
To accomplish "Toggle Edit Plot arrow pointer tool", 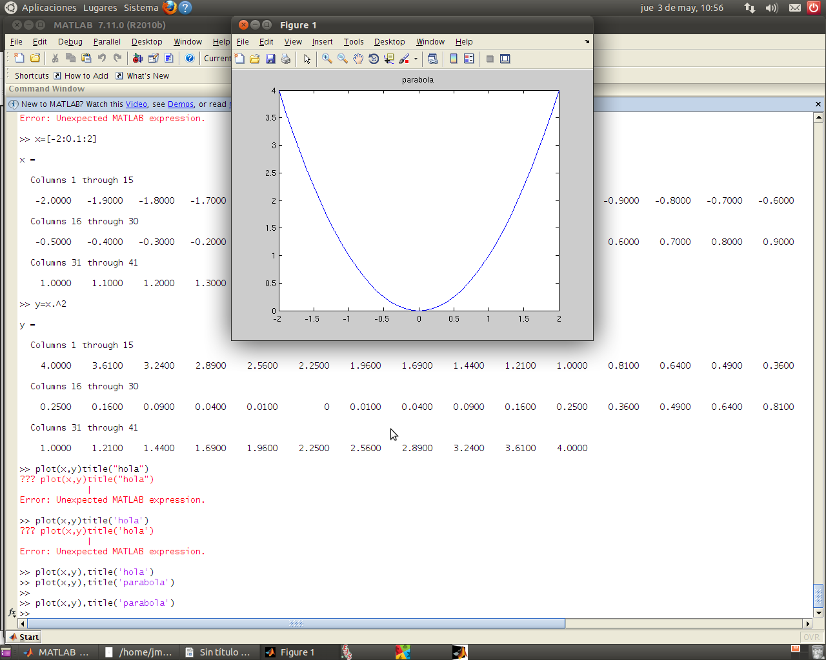I will [307, 59].
